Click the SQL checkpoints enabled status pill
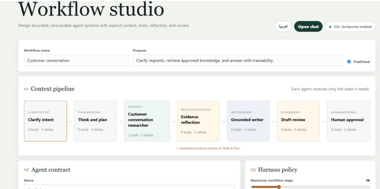Image resolution: width=380 pixels, height=189 pixels. (x=350, y=27)
